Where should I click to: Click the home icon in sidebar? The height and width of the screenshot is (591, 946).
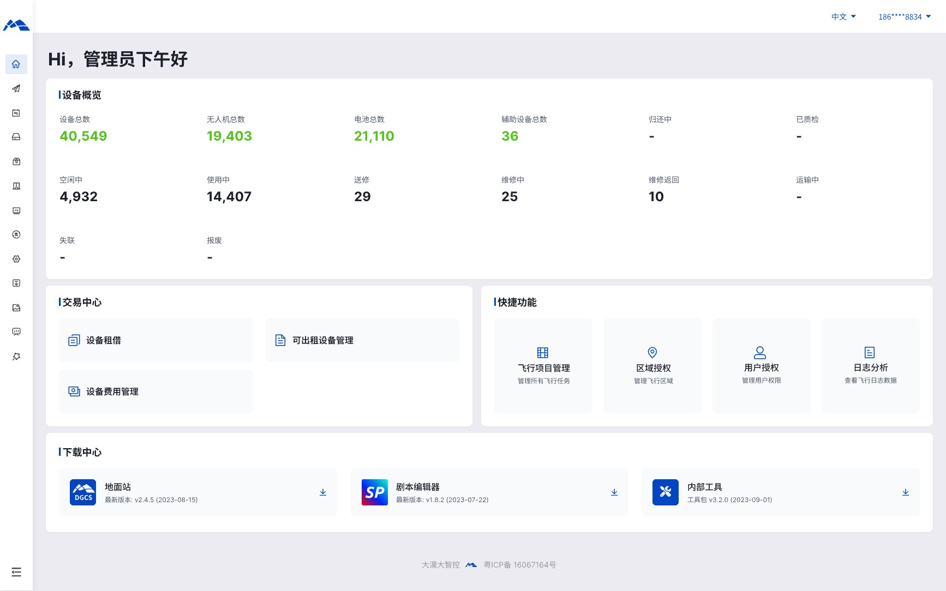click(x=16, y=64)
